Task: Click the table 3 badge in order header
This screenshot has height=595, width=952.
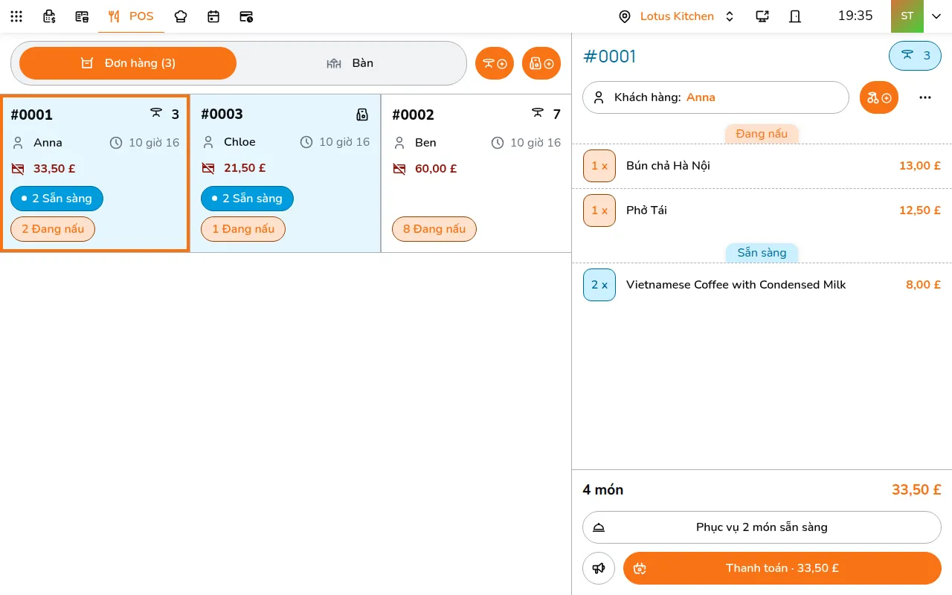Action: click(915, 56)
